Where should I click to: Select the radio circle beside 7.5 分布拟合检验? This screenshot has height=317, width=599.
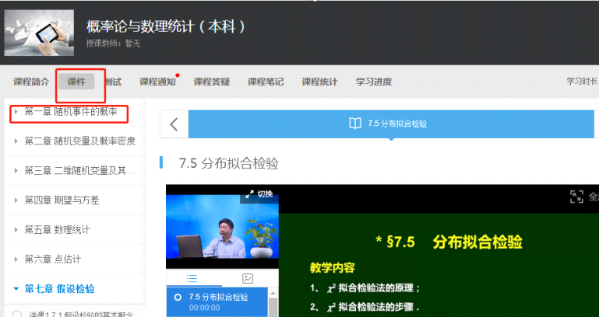[178, 297]
